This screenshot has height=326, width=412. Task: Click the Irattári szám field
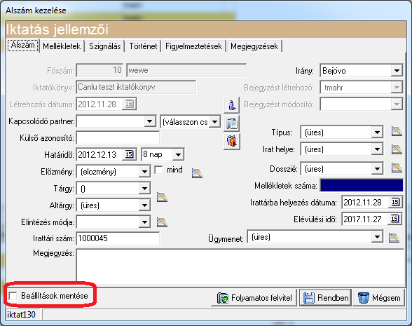[x=118, y=238]
